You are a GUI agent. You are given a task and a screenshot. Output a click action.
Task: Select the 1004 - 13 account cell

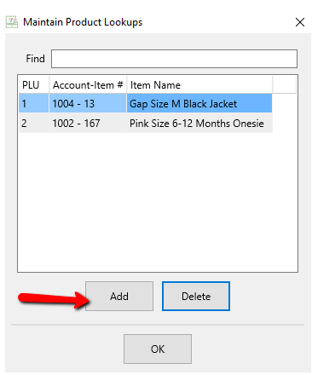[88, 104]
